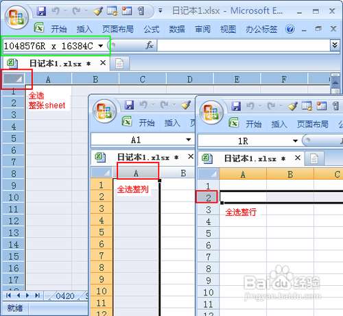
Task: Open the 开始 ribbon tab in the main window
Action: (x=59, y=29)
